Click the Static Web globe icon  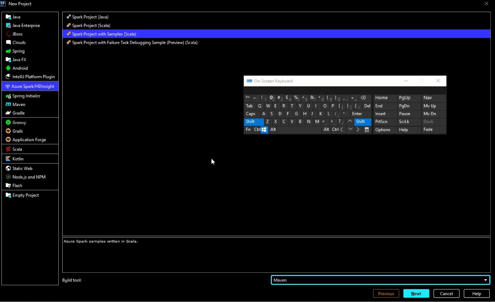point(8,169)
